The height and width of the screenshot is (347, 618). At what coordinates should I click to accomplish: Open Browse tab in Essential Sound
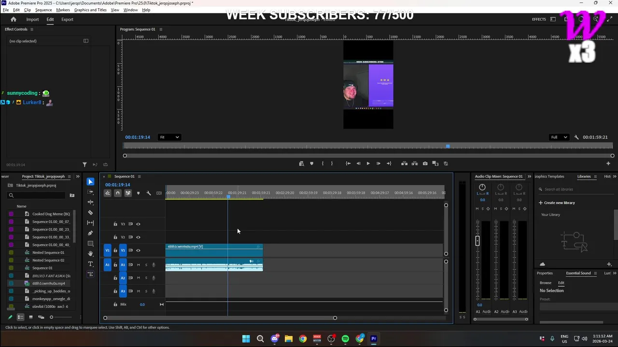(546, 283)
